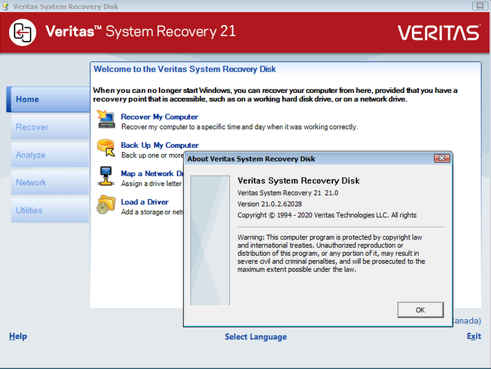Open the Load a Driver link
This screenshot has width=491, height=369.
pyautogui.click(x=145, y=202)
